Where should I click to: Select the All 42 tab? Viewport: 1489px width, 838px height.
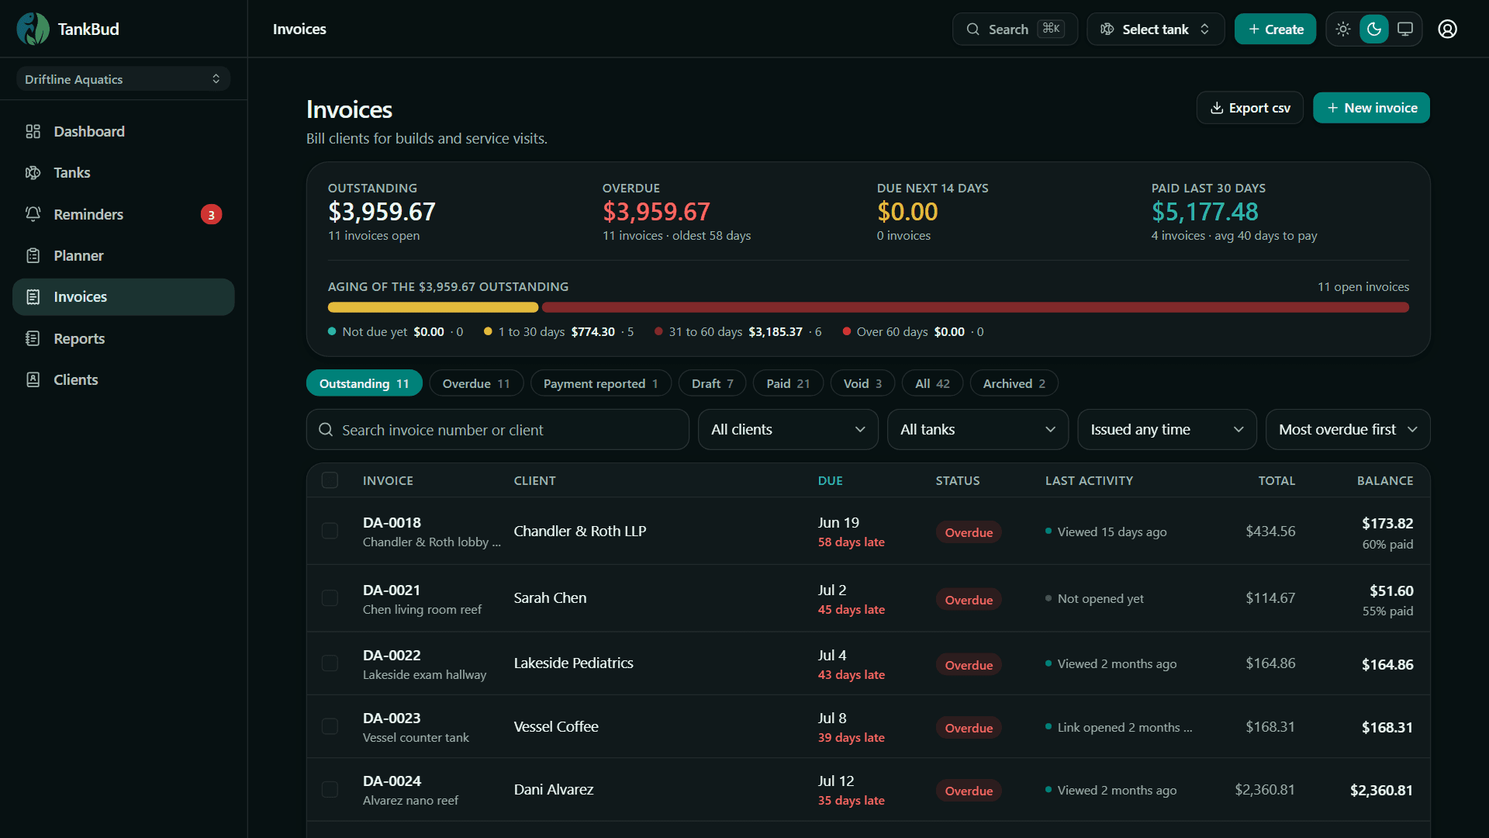point(932,383)
